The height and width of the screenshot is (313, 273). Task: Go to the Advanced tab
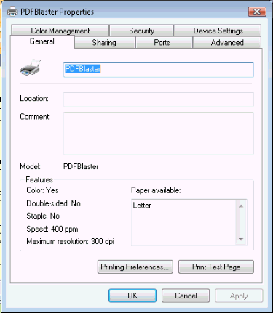click(227, 43)
